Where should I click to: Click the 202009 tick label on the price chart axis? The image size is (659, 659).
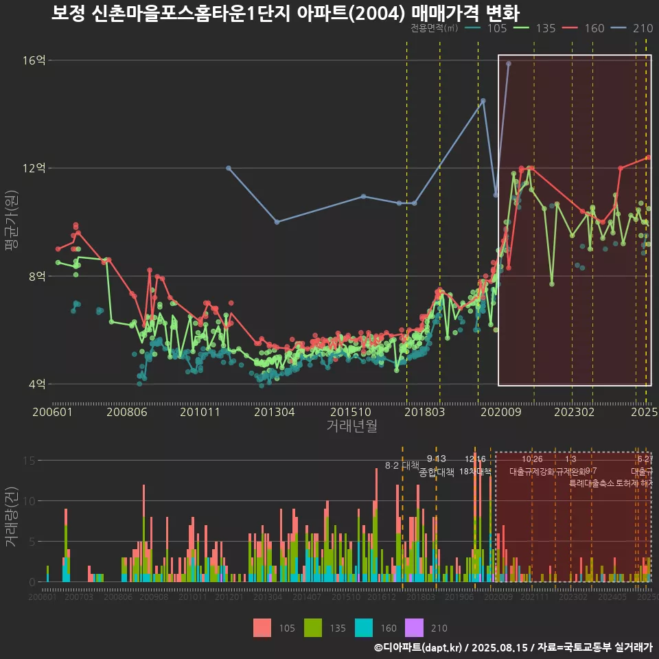tap(500, 412)
